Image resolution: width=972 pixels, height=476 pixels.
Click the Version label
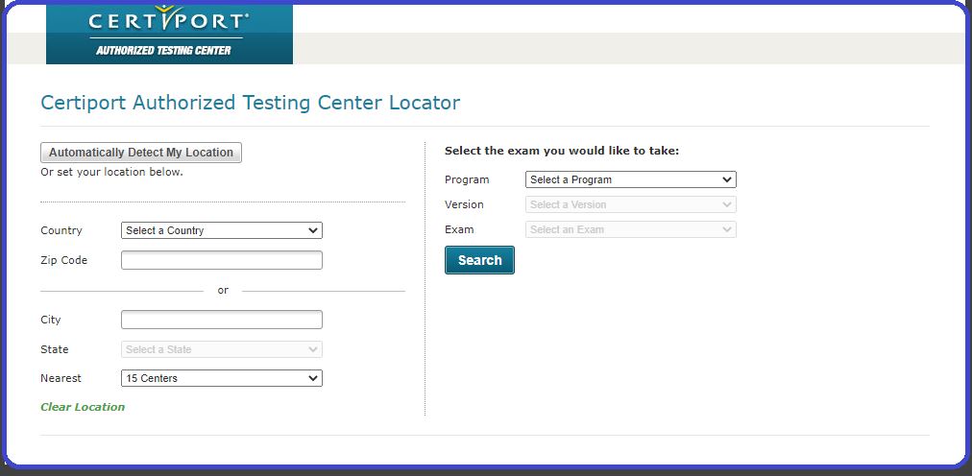464,204
